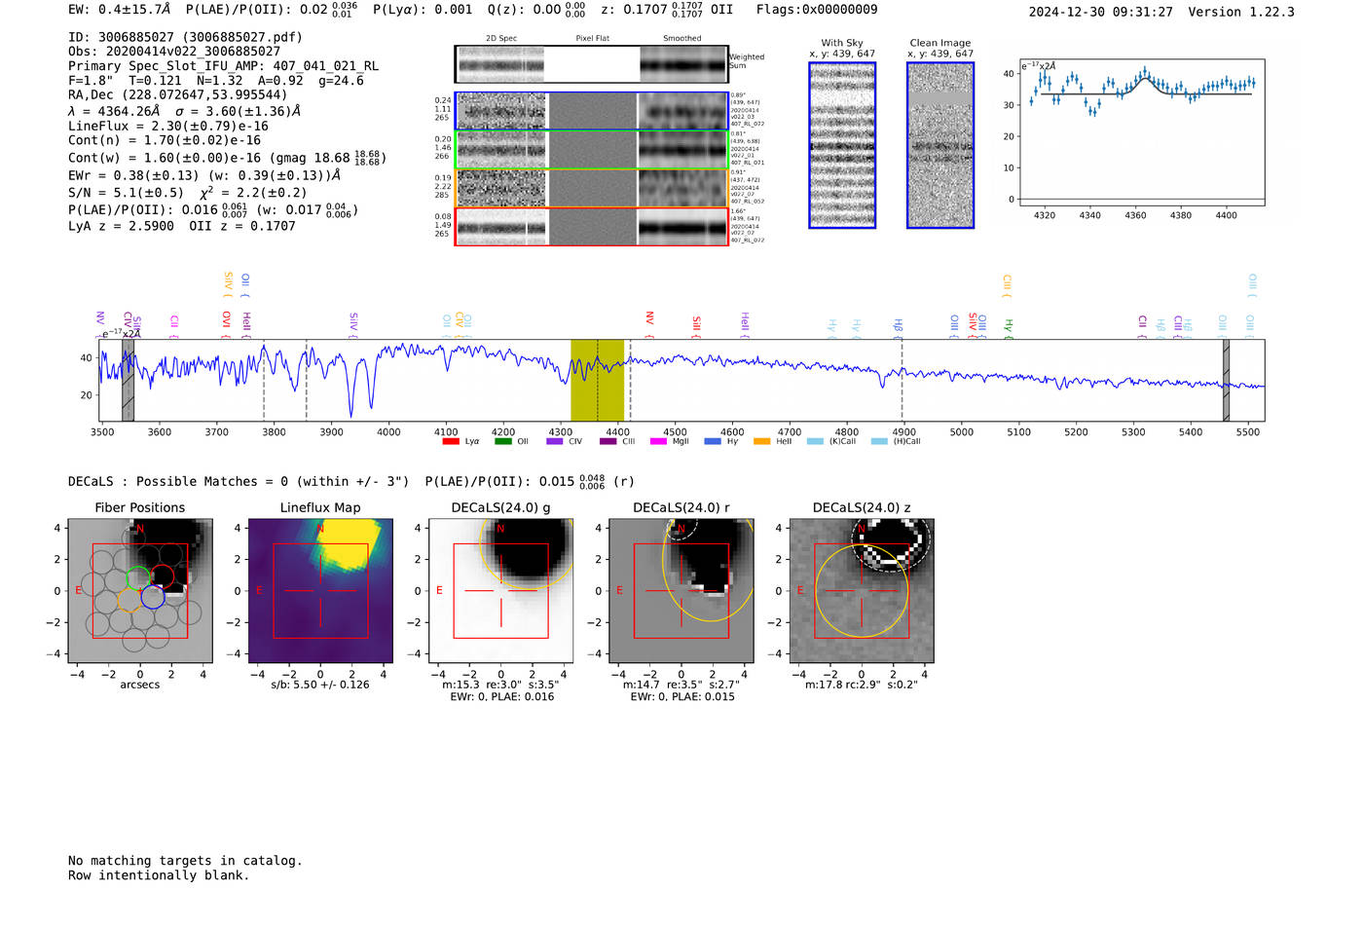Click the yellow highlighted region in full spectrum

tap(597, 380)
